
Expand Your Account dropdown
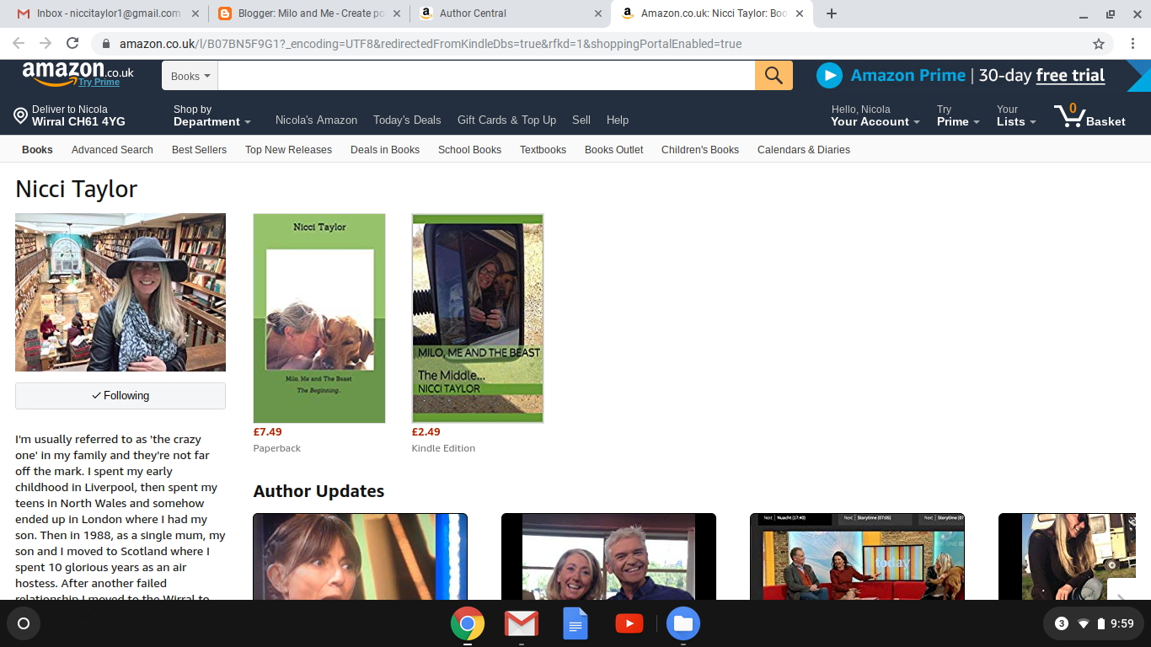click(875, 115)
